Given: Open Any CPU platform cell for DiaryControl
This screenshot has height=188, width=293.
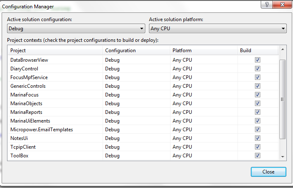Looking at the screenshot, I should coord(204,69).
